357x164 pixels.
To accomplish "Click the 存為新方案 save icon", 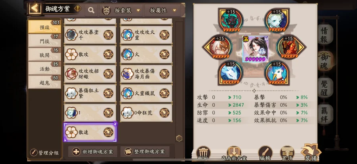I will click(234, 153).
